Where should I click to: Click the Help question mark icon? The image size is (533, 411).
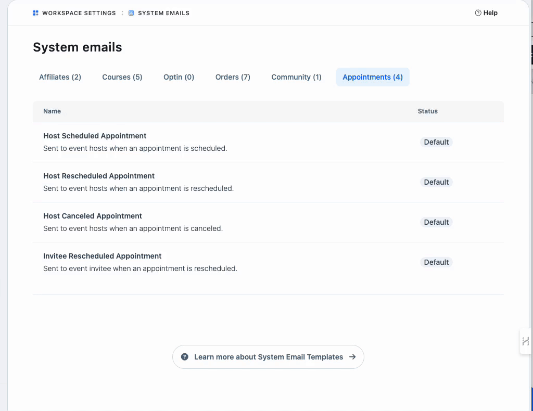pos(478,13)
